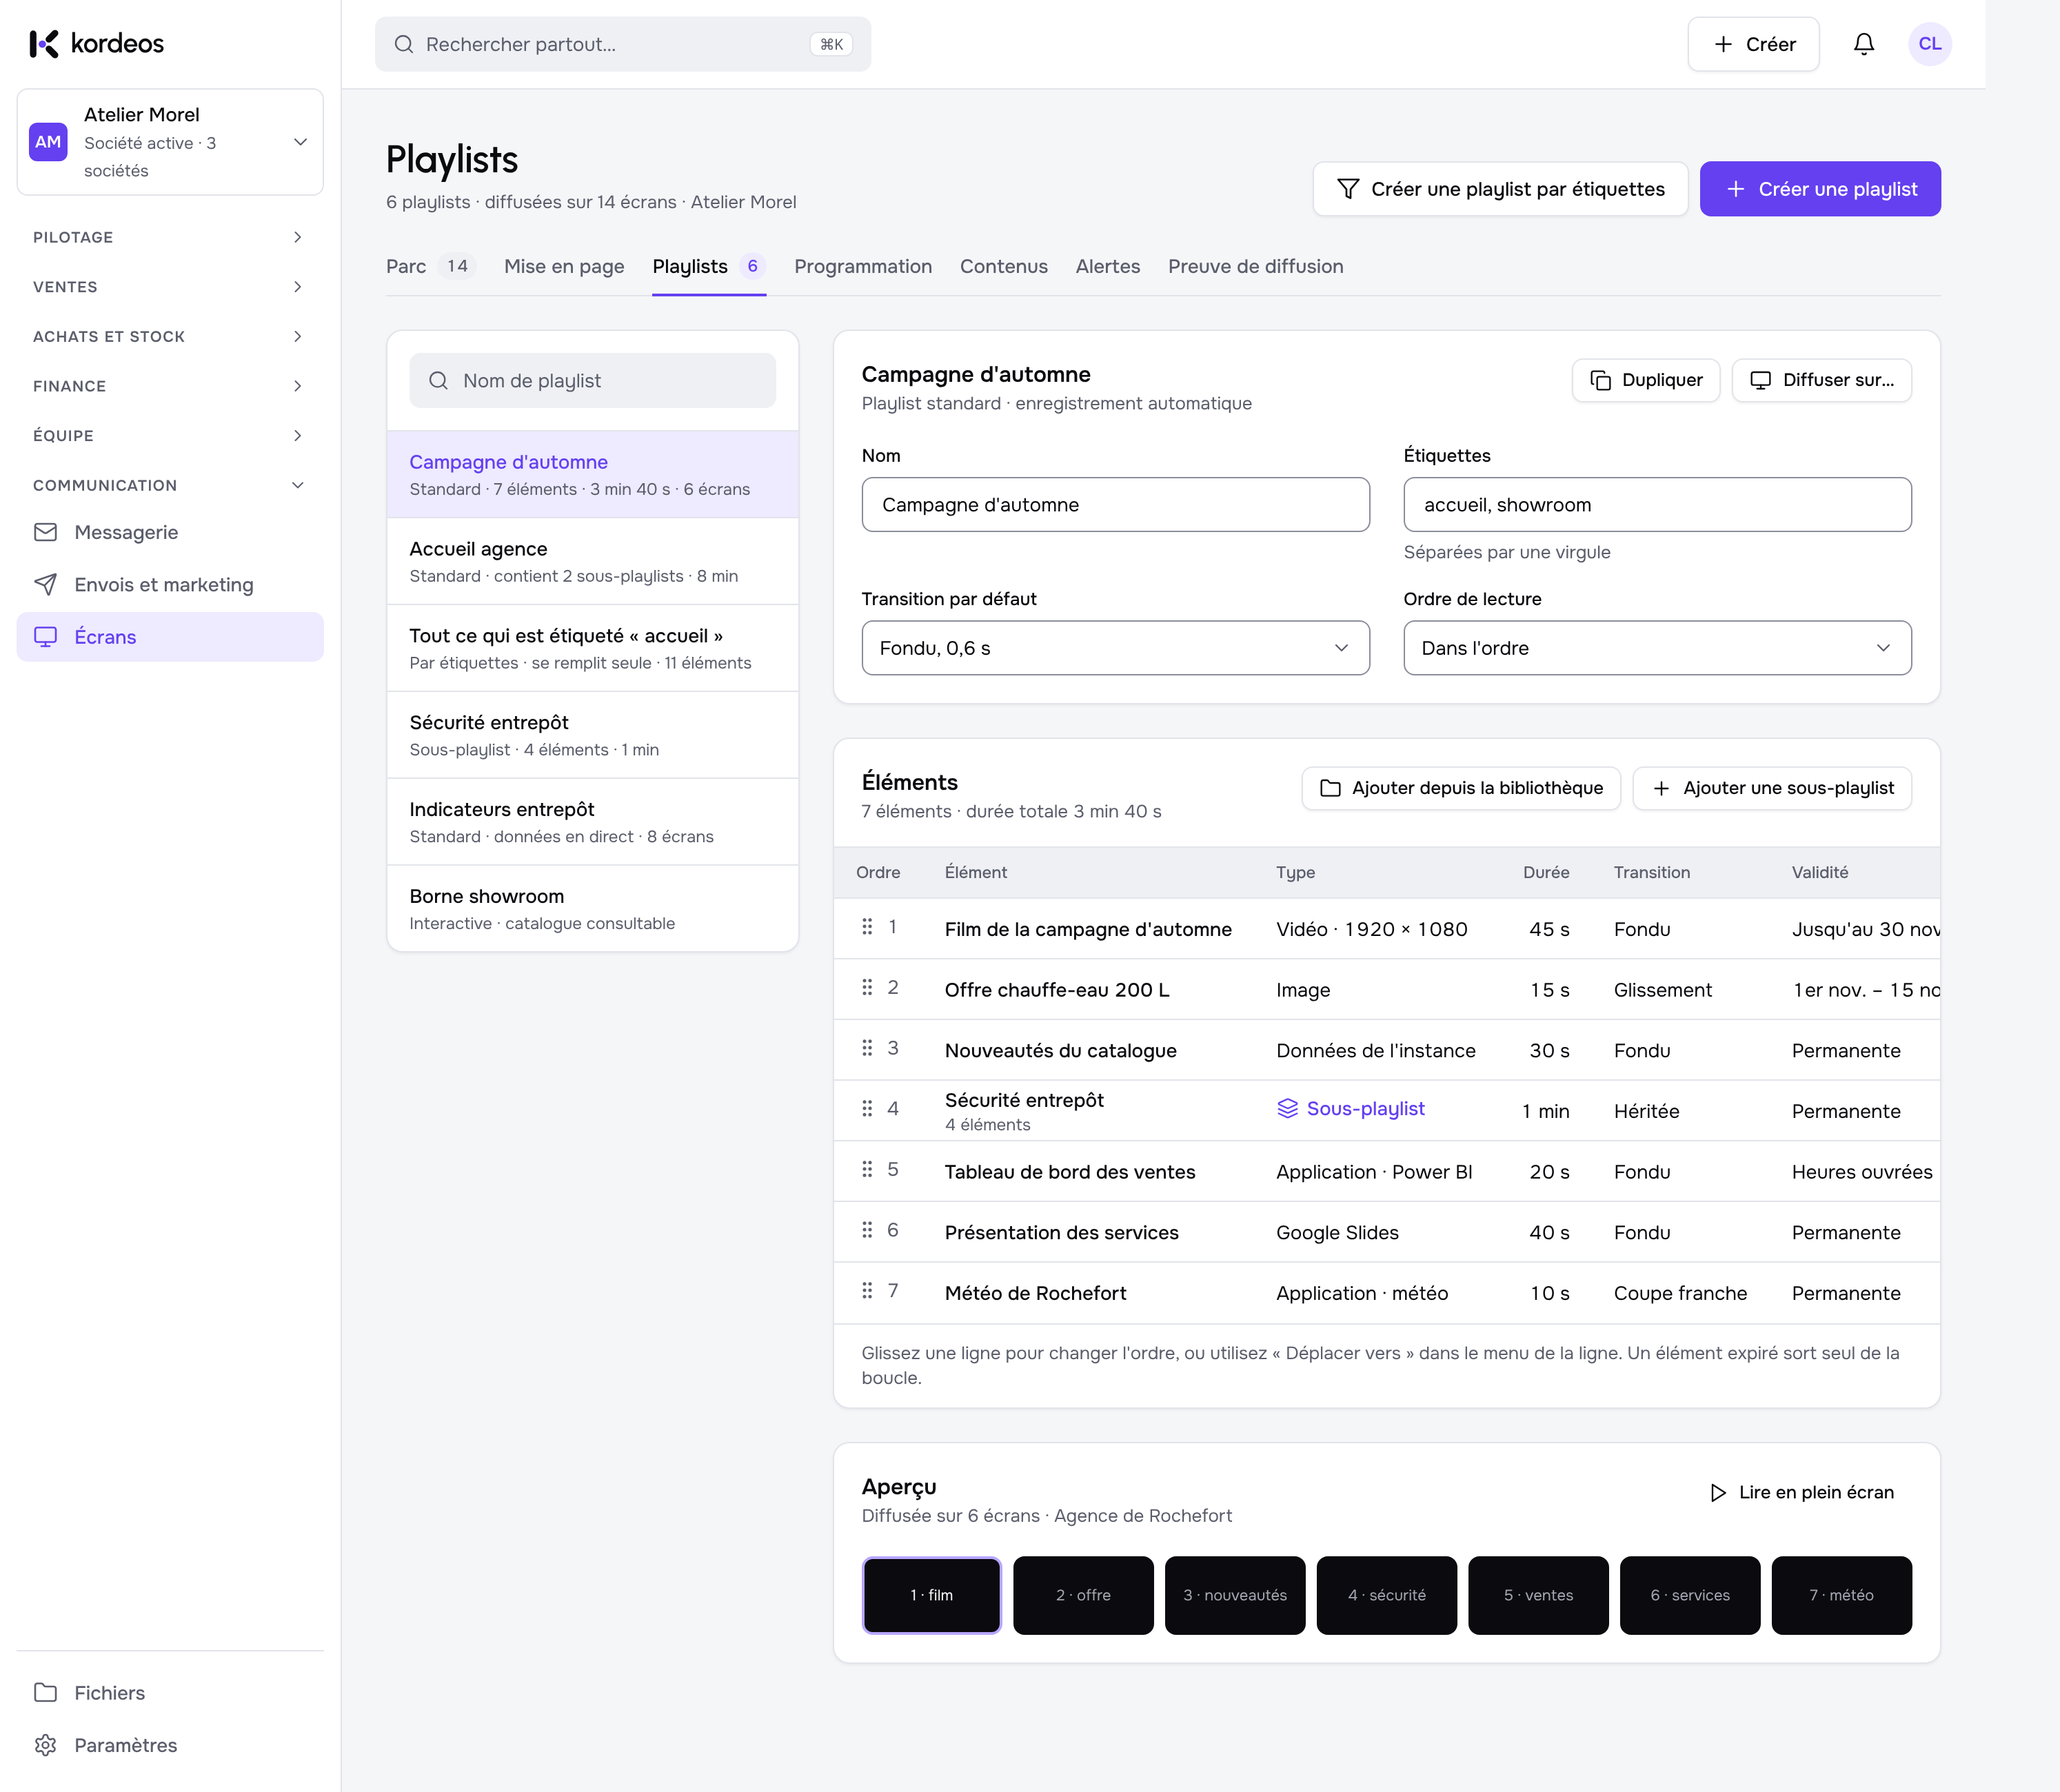Image resolution: width=2060 pixels, height=1792 pixels.
Task: Open Paramètres settings
Action: click(x=170, y=1745)
